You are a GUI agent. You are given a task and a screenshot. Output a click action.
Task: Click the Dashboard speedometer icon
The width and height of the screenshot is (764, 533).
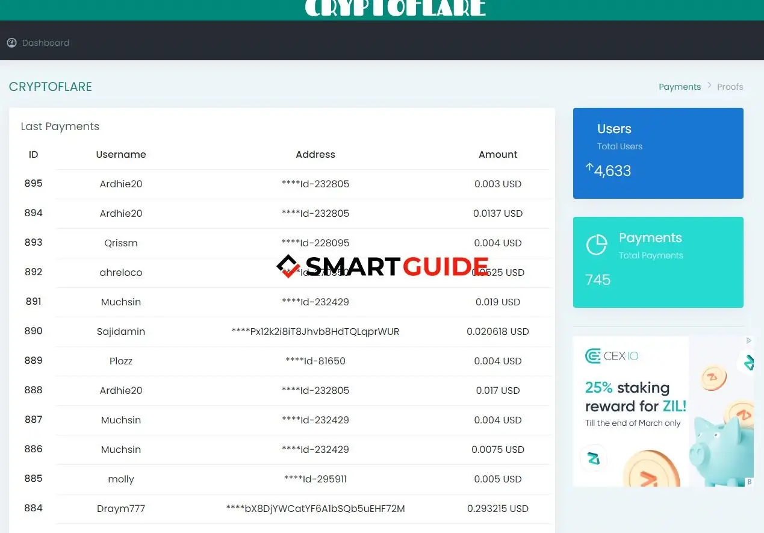click(11, 42)
